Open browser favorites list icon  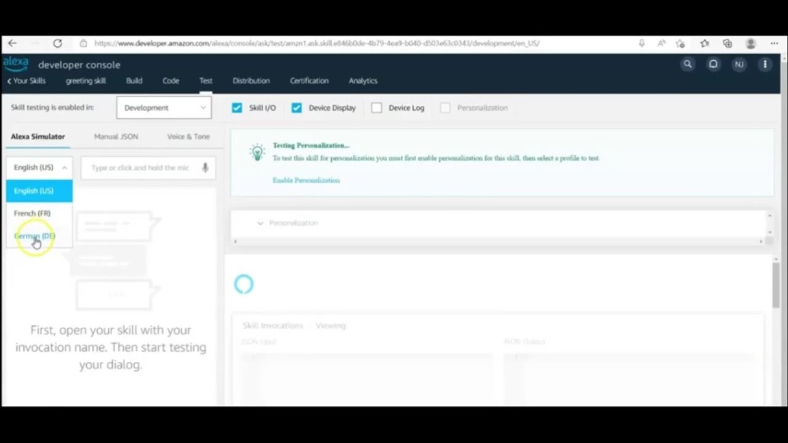click(704, 43)
